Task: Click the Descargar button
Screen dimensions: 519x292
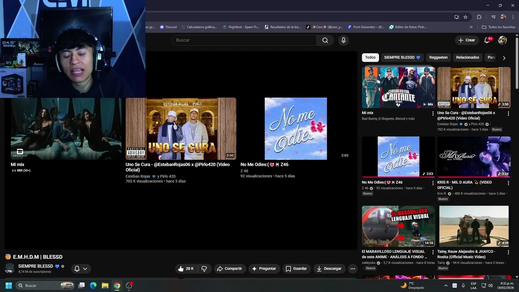Action: coord(329,268)
